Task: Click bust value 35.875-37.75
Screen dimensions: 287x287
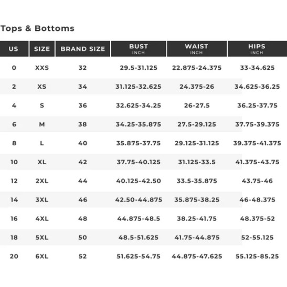Action: 139,143
